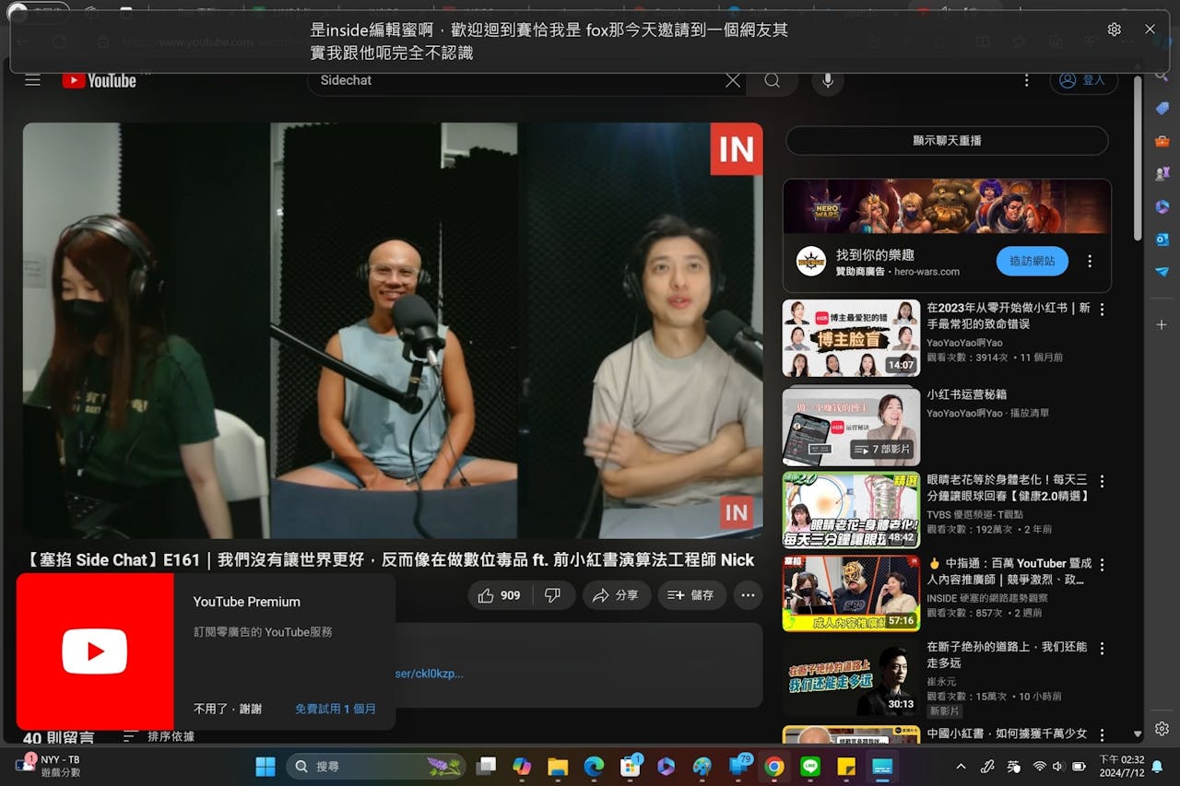Open clock and date 下午 02:32
Screen dimensions: 1180x786
pos(1120,766)
